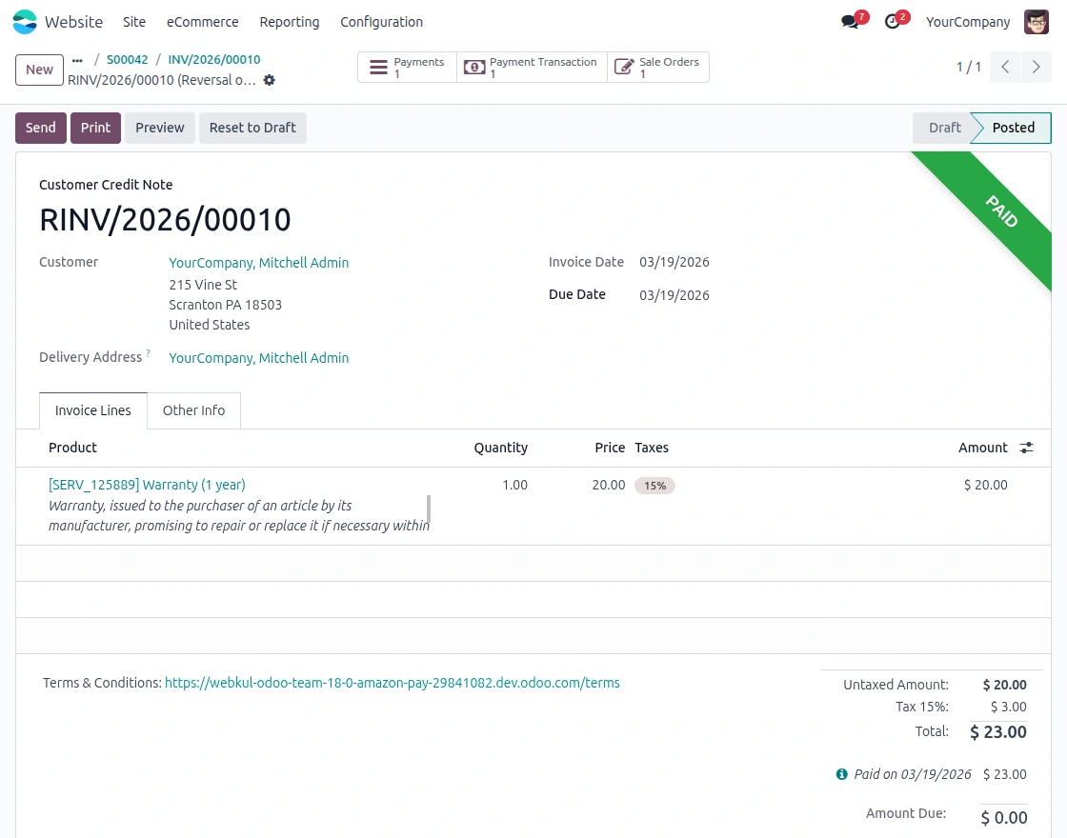Viewport: 1067px width, 838px height.
Task: Expand the breadcrumb ellipsis menu
Action: click(77, 59)
